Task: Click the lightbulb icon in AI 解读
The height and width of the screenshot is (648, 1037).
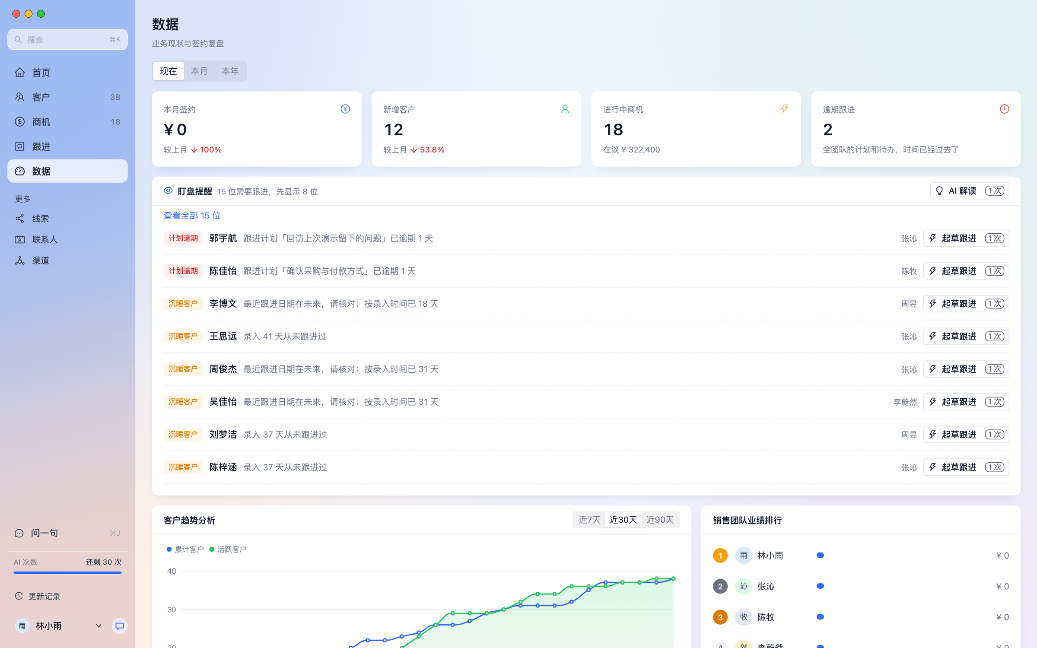Action: tap(939, 191)
